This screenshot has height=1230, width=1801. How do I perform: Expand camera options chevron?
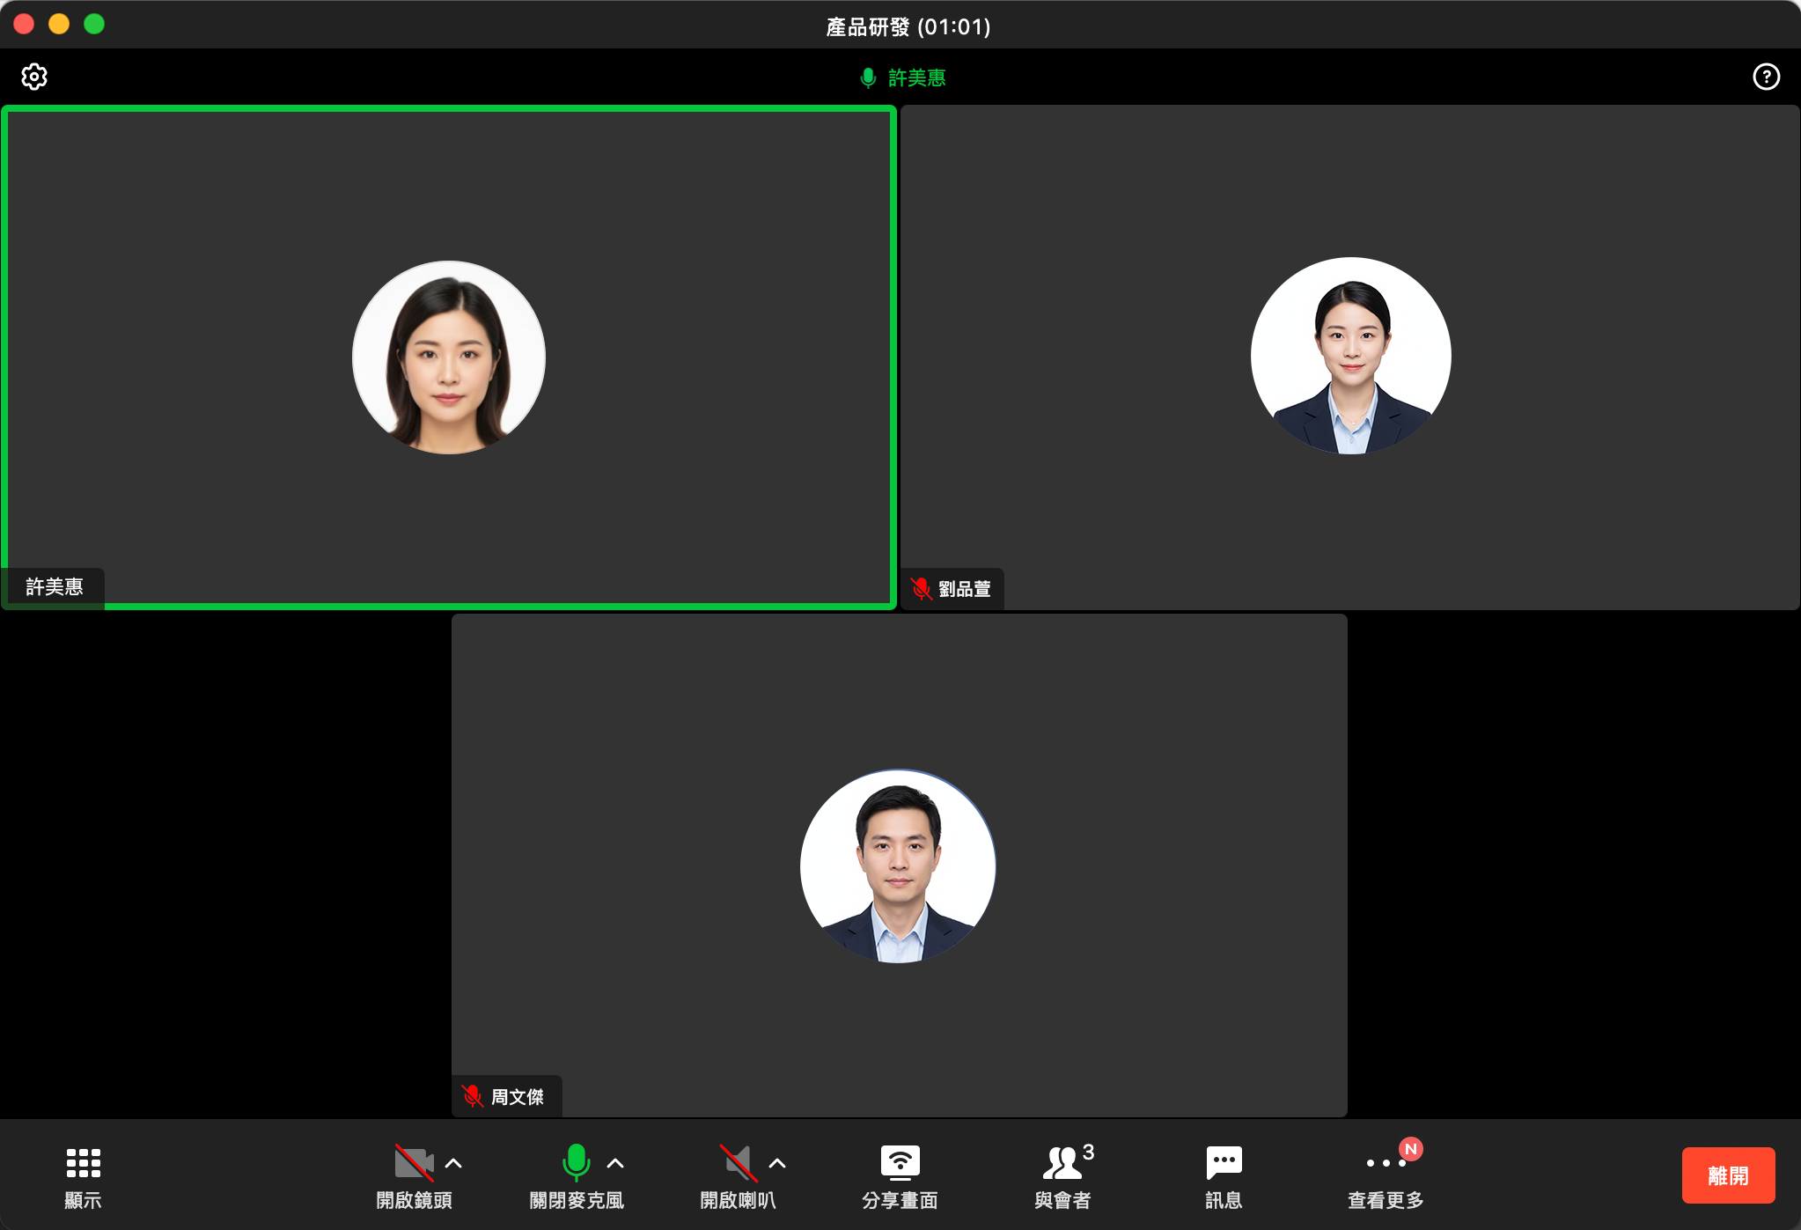[x=454, y=1163]
